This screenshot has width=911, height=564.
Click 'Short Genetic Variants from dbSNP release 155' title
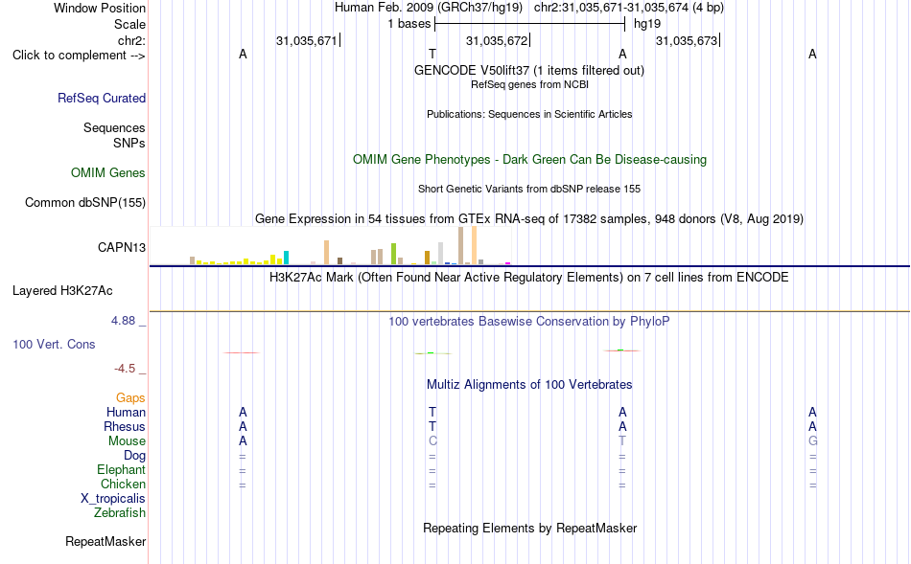(x=529, y=190)
